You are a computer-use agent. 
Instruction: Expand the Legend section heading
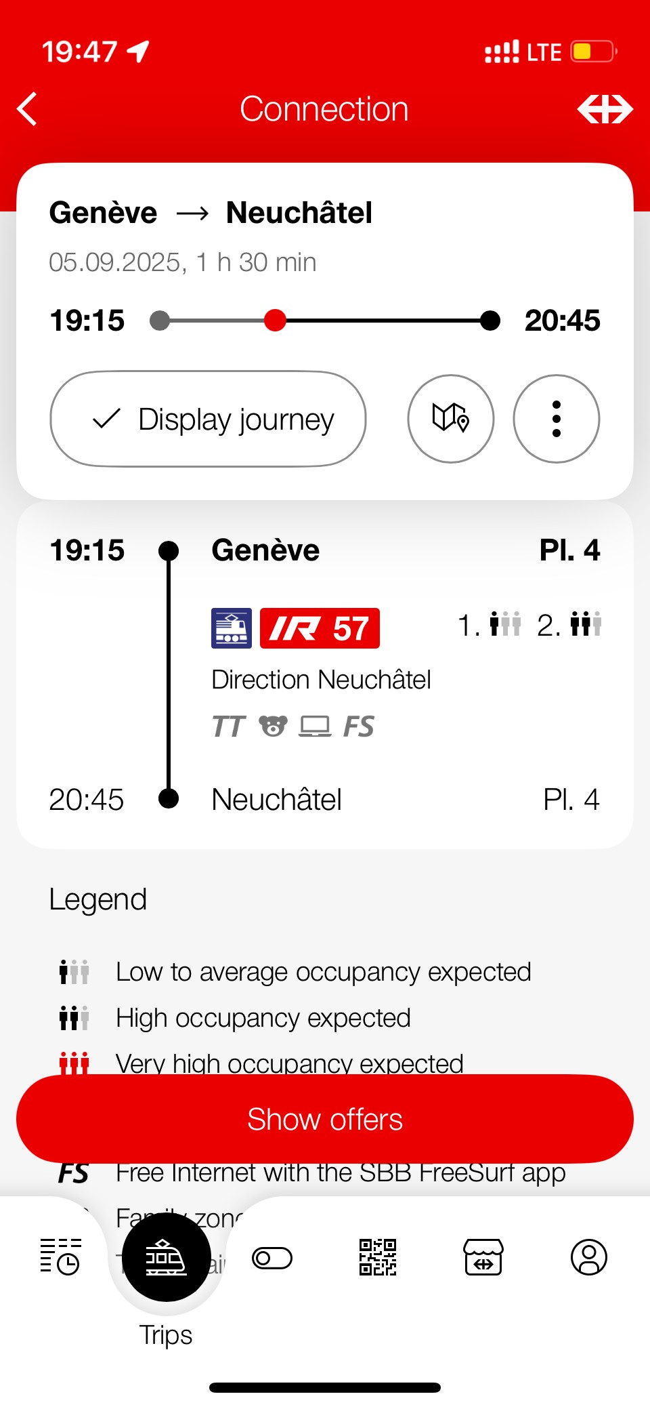point(98,900)
